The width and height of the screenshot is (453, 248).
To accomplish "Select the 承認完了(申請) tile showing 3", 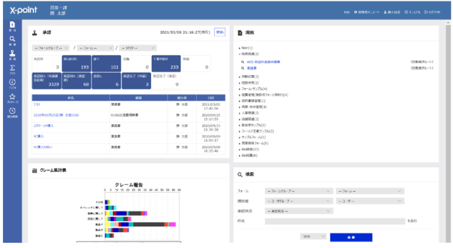I will pos(136,81).
